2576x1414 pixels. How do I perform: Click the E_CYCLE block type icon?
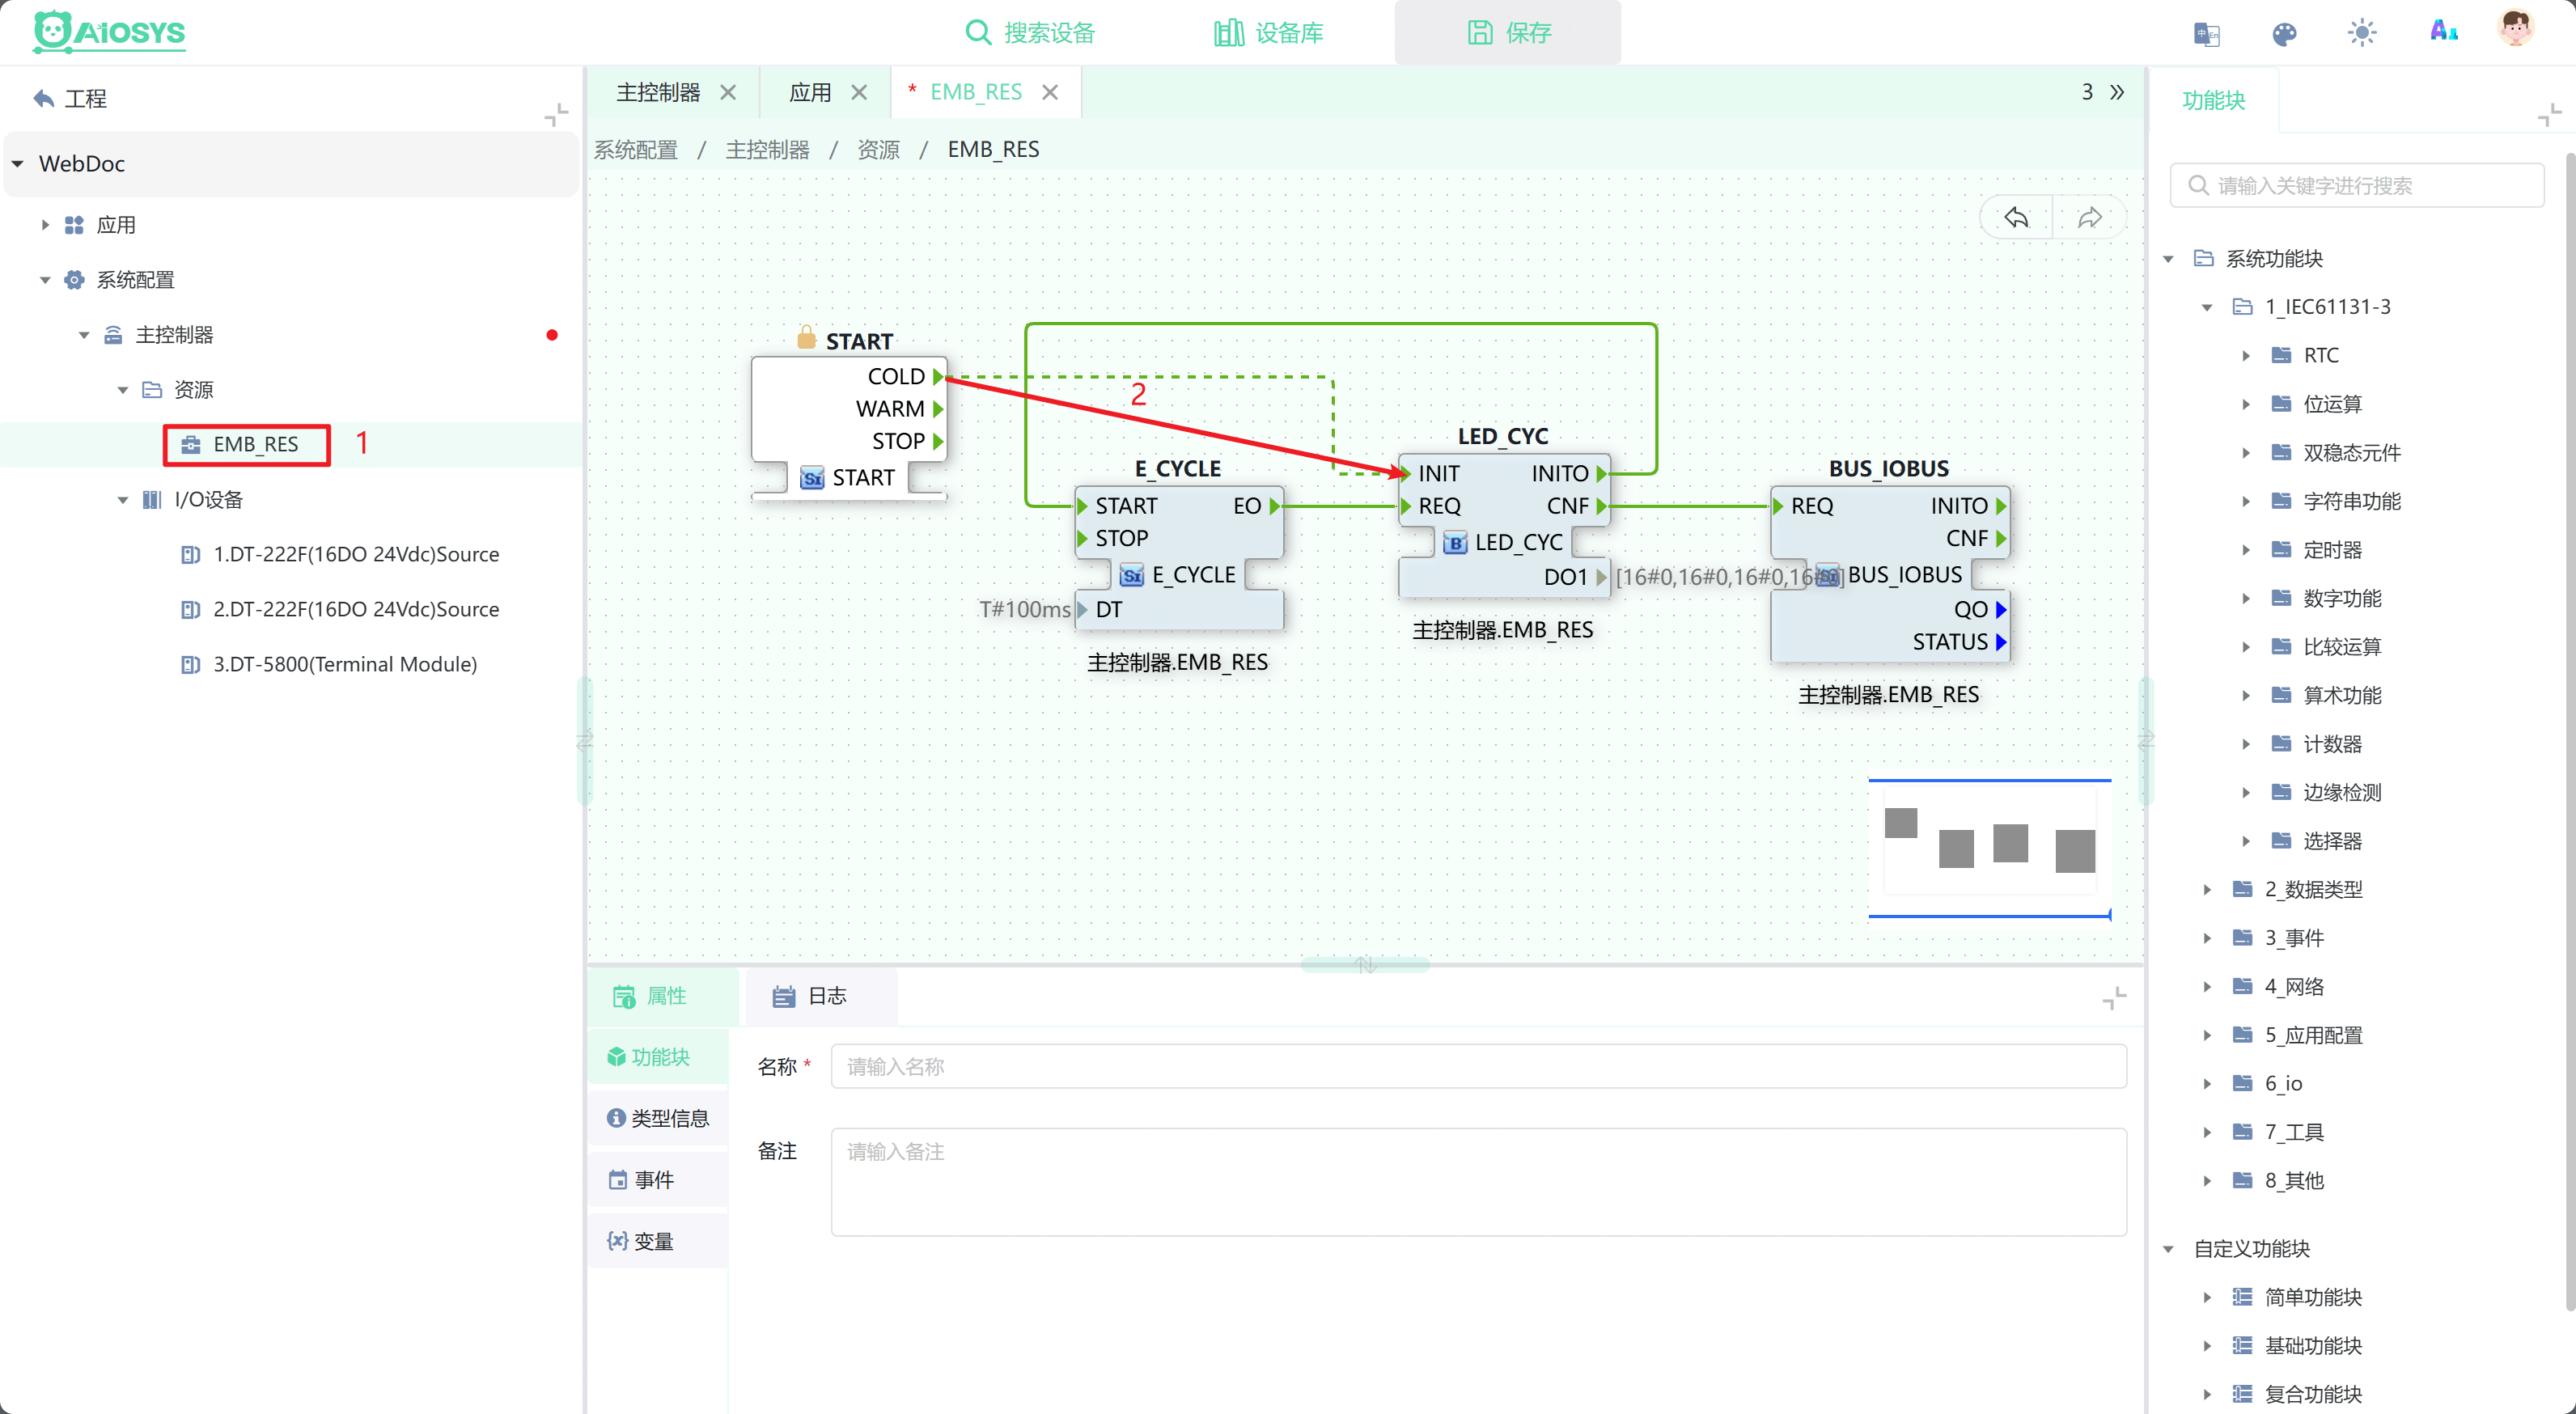(1131, 576)
